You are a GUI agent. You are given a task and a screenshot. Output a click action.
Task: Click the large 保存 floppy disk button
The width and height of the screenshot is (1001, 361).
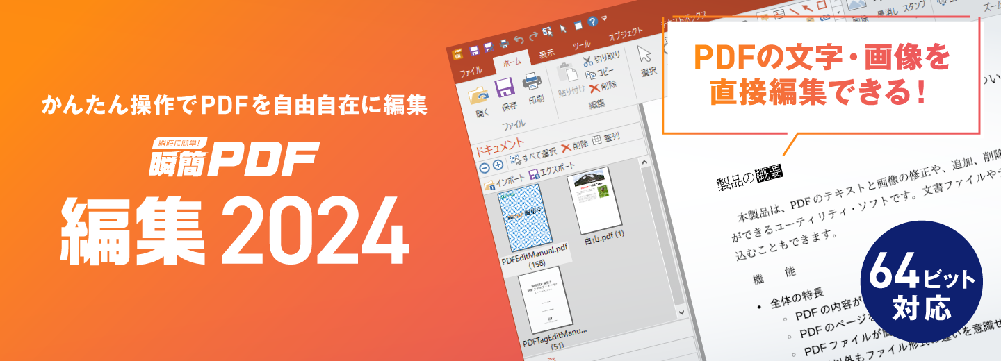tap(507, 94)
